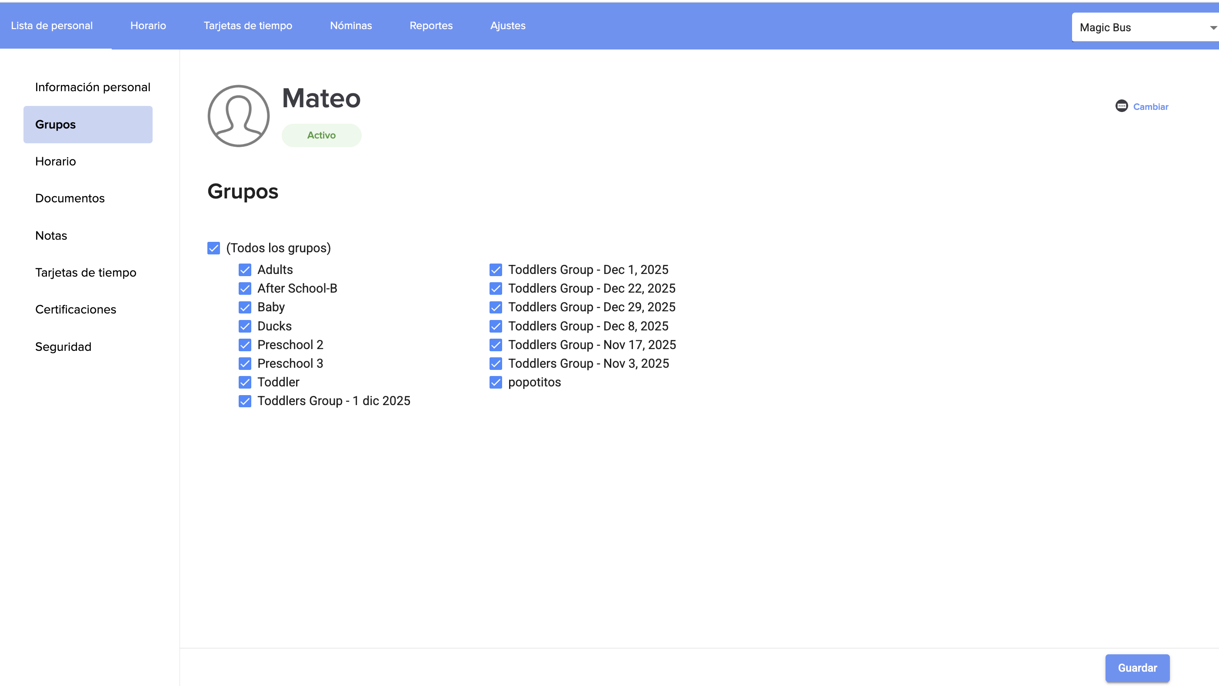The height and width of the screenshot is (686, 1219).
Task: Uncheck the Adults group checkbox
Action: pyautogui.click(x=245, y=270)
